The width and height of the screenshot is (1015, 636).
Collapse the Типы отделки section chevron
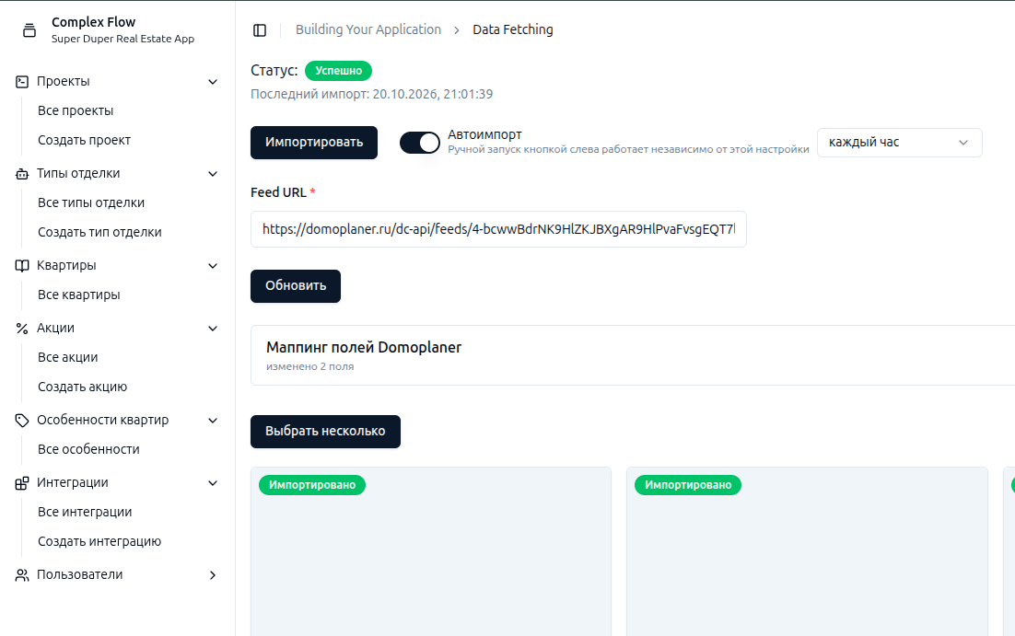point(213,173)
